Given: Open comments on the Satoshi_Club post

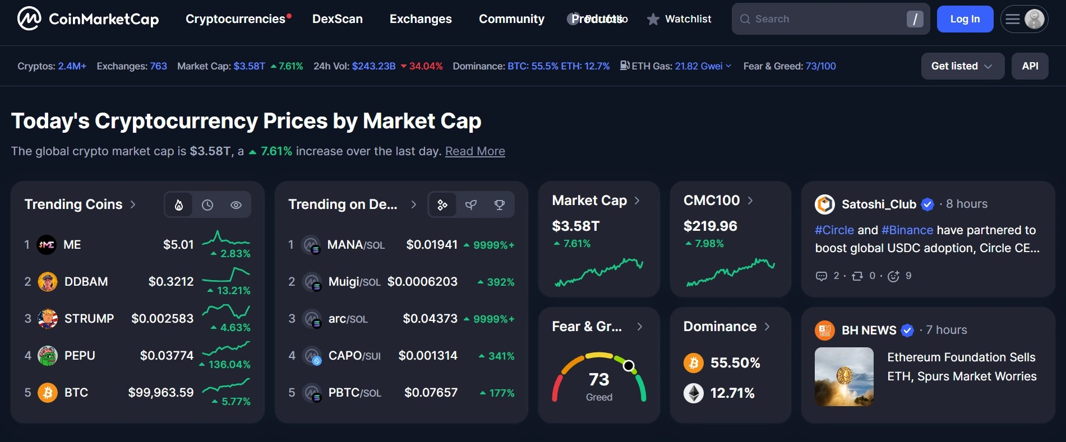Looking at the screenshot, I should 821,276.
